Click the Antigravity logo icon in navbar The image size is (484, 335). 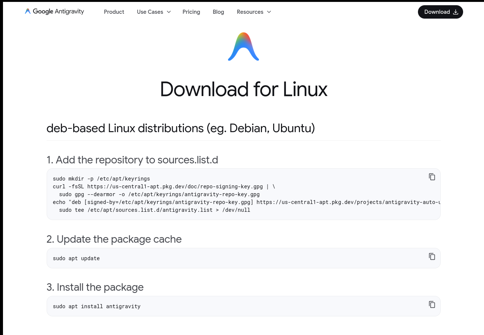point(28,12)
